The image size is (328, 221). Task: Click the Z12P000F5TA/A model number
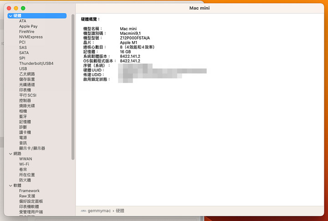pyautogui.click(x=135, y=38)
